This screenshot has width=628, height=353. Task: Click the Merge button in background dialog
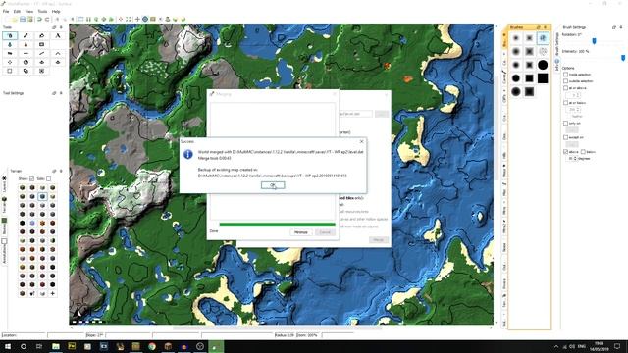(x=378, y=239)
